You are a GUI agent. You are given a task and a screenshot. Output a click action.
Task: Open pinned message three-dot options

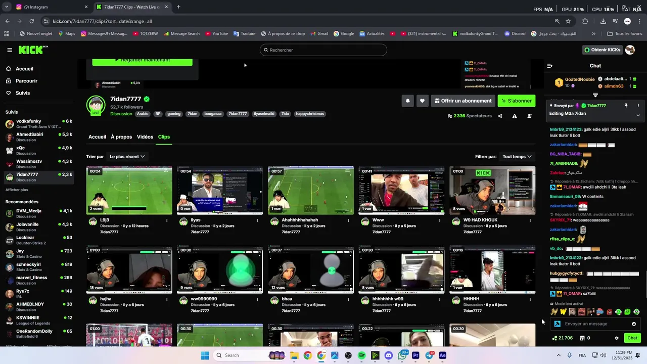638,106
